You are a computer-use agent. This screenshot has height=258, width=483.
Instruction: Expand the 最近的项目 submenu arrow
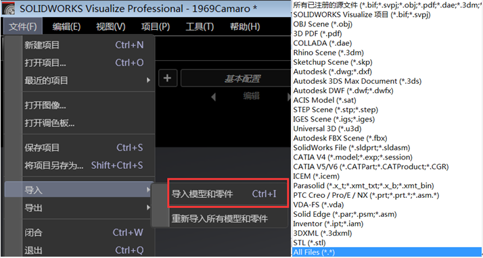[148, 80]
